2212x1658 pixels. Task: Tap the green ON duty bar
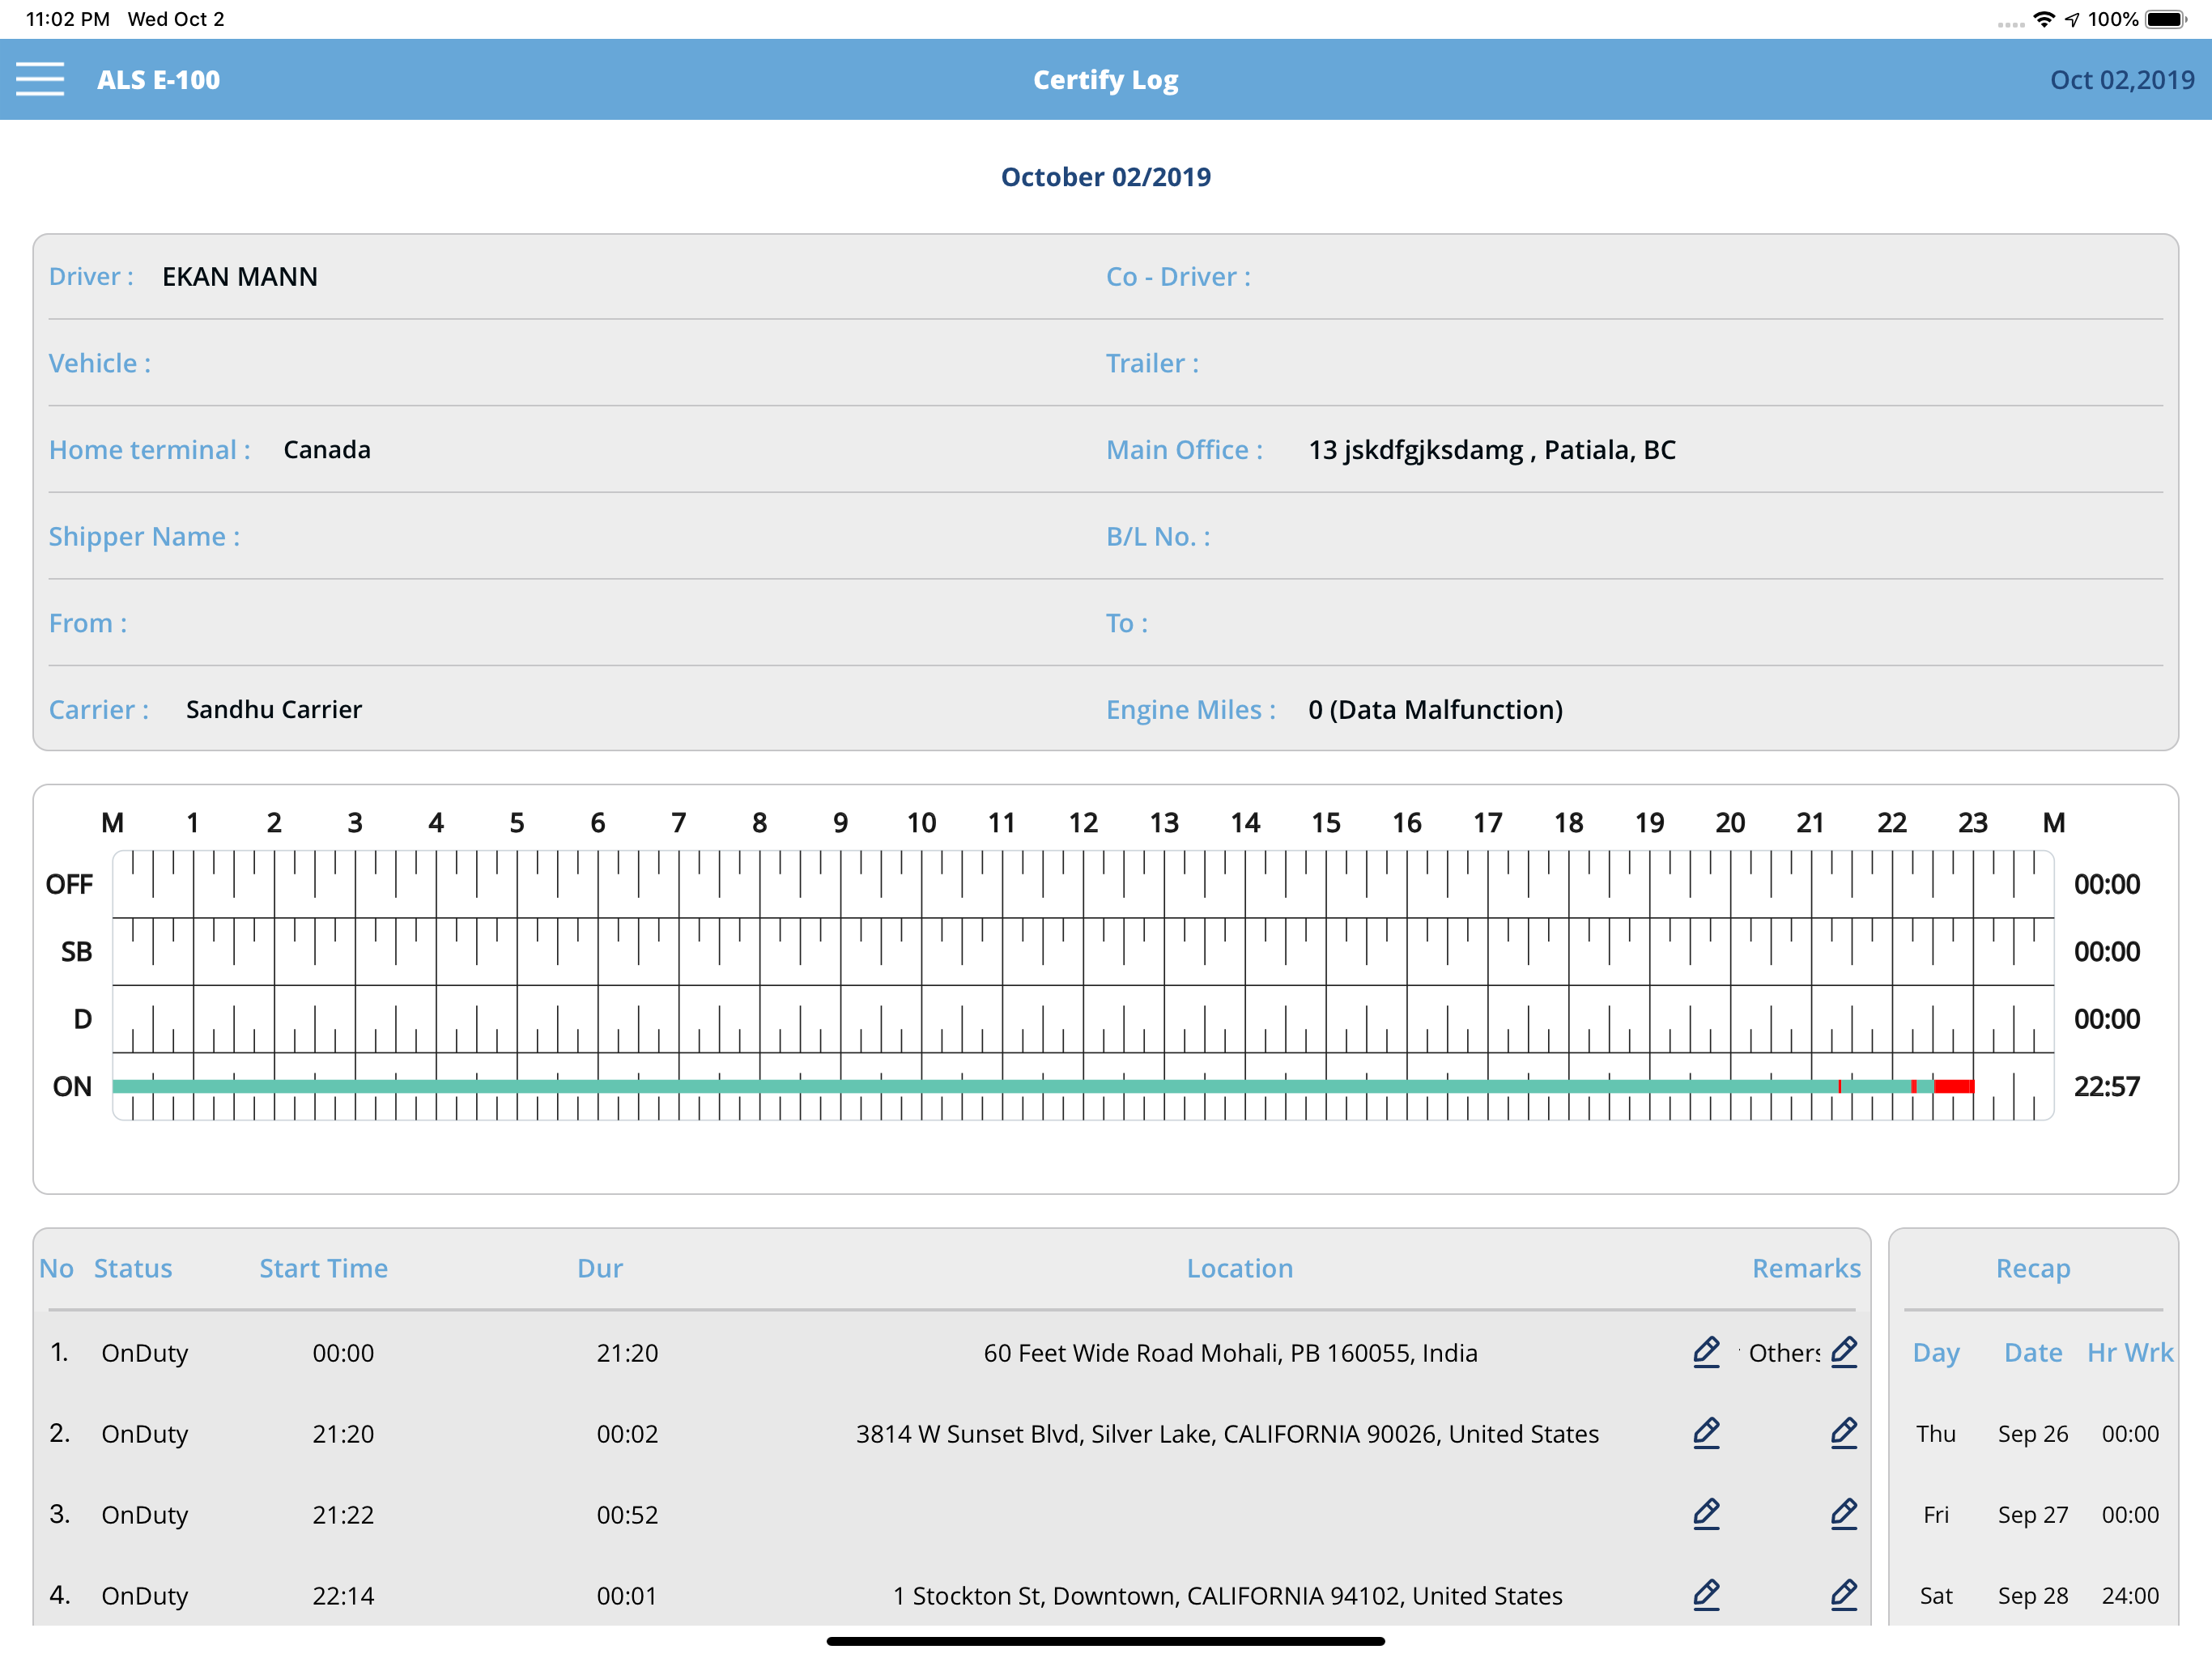975,1086
